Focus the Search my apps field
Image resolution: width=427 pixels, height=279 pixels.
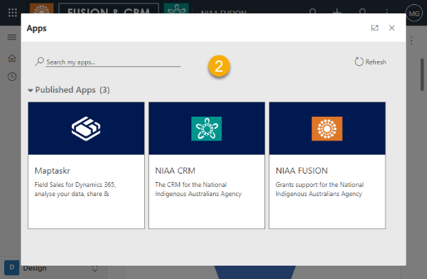(113, 62)
